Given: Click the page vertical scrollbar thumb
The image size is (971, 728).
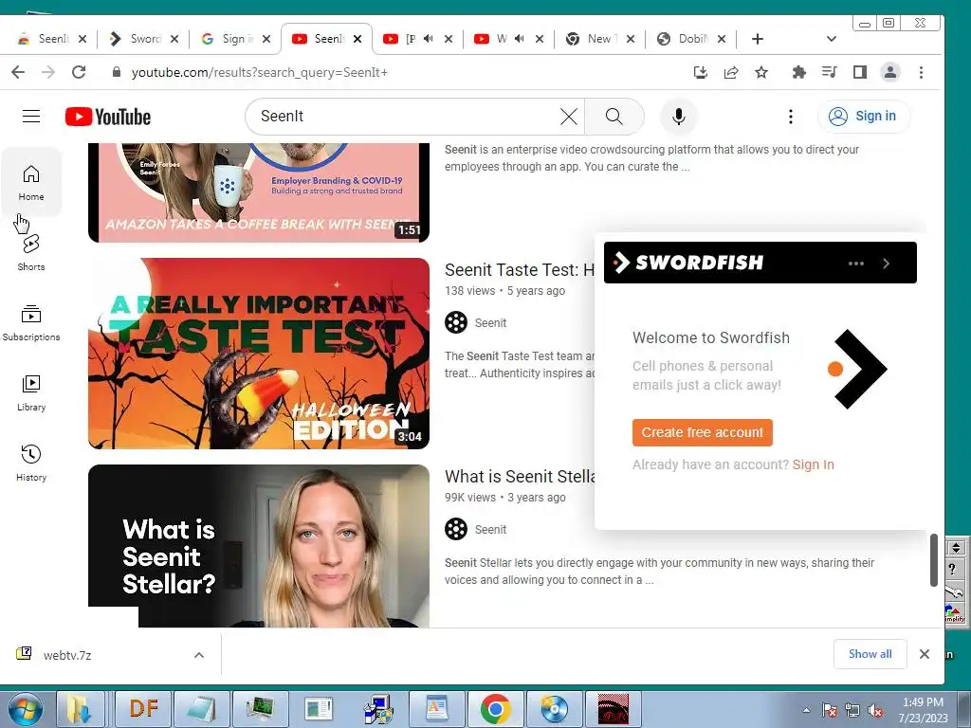Looking at the screenshot, I should pos(934,559).
